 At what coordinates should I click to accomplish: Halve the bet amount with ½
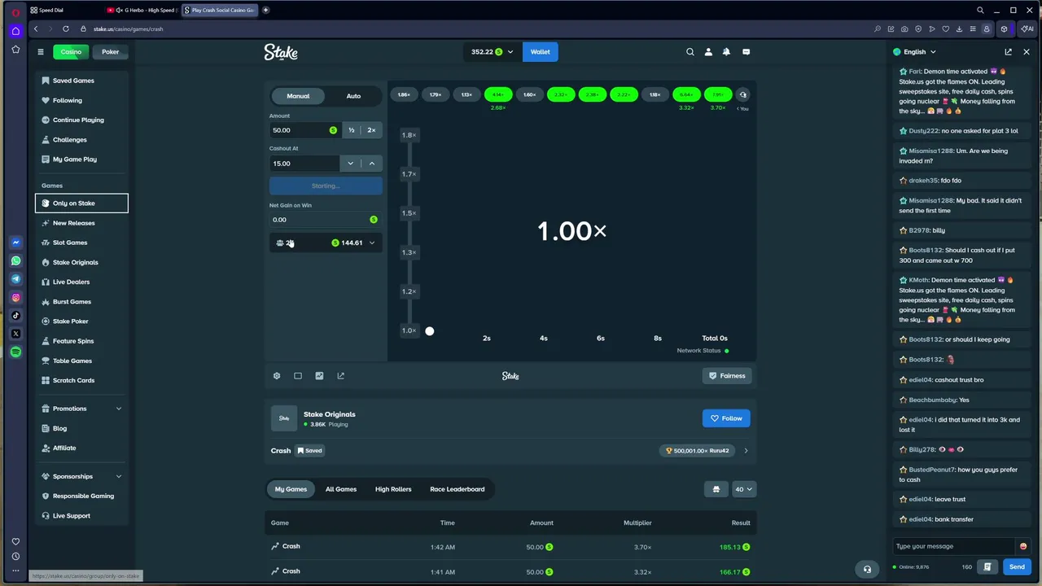(x=352, y=130)
